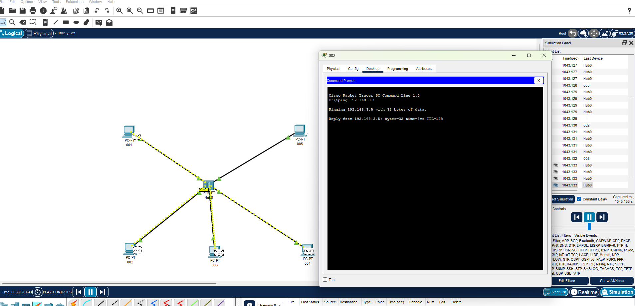
Task: Click inside the black Command Prompt terminal
Action: [435, 178]
